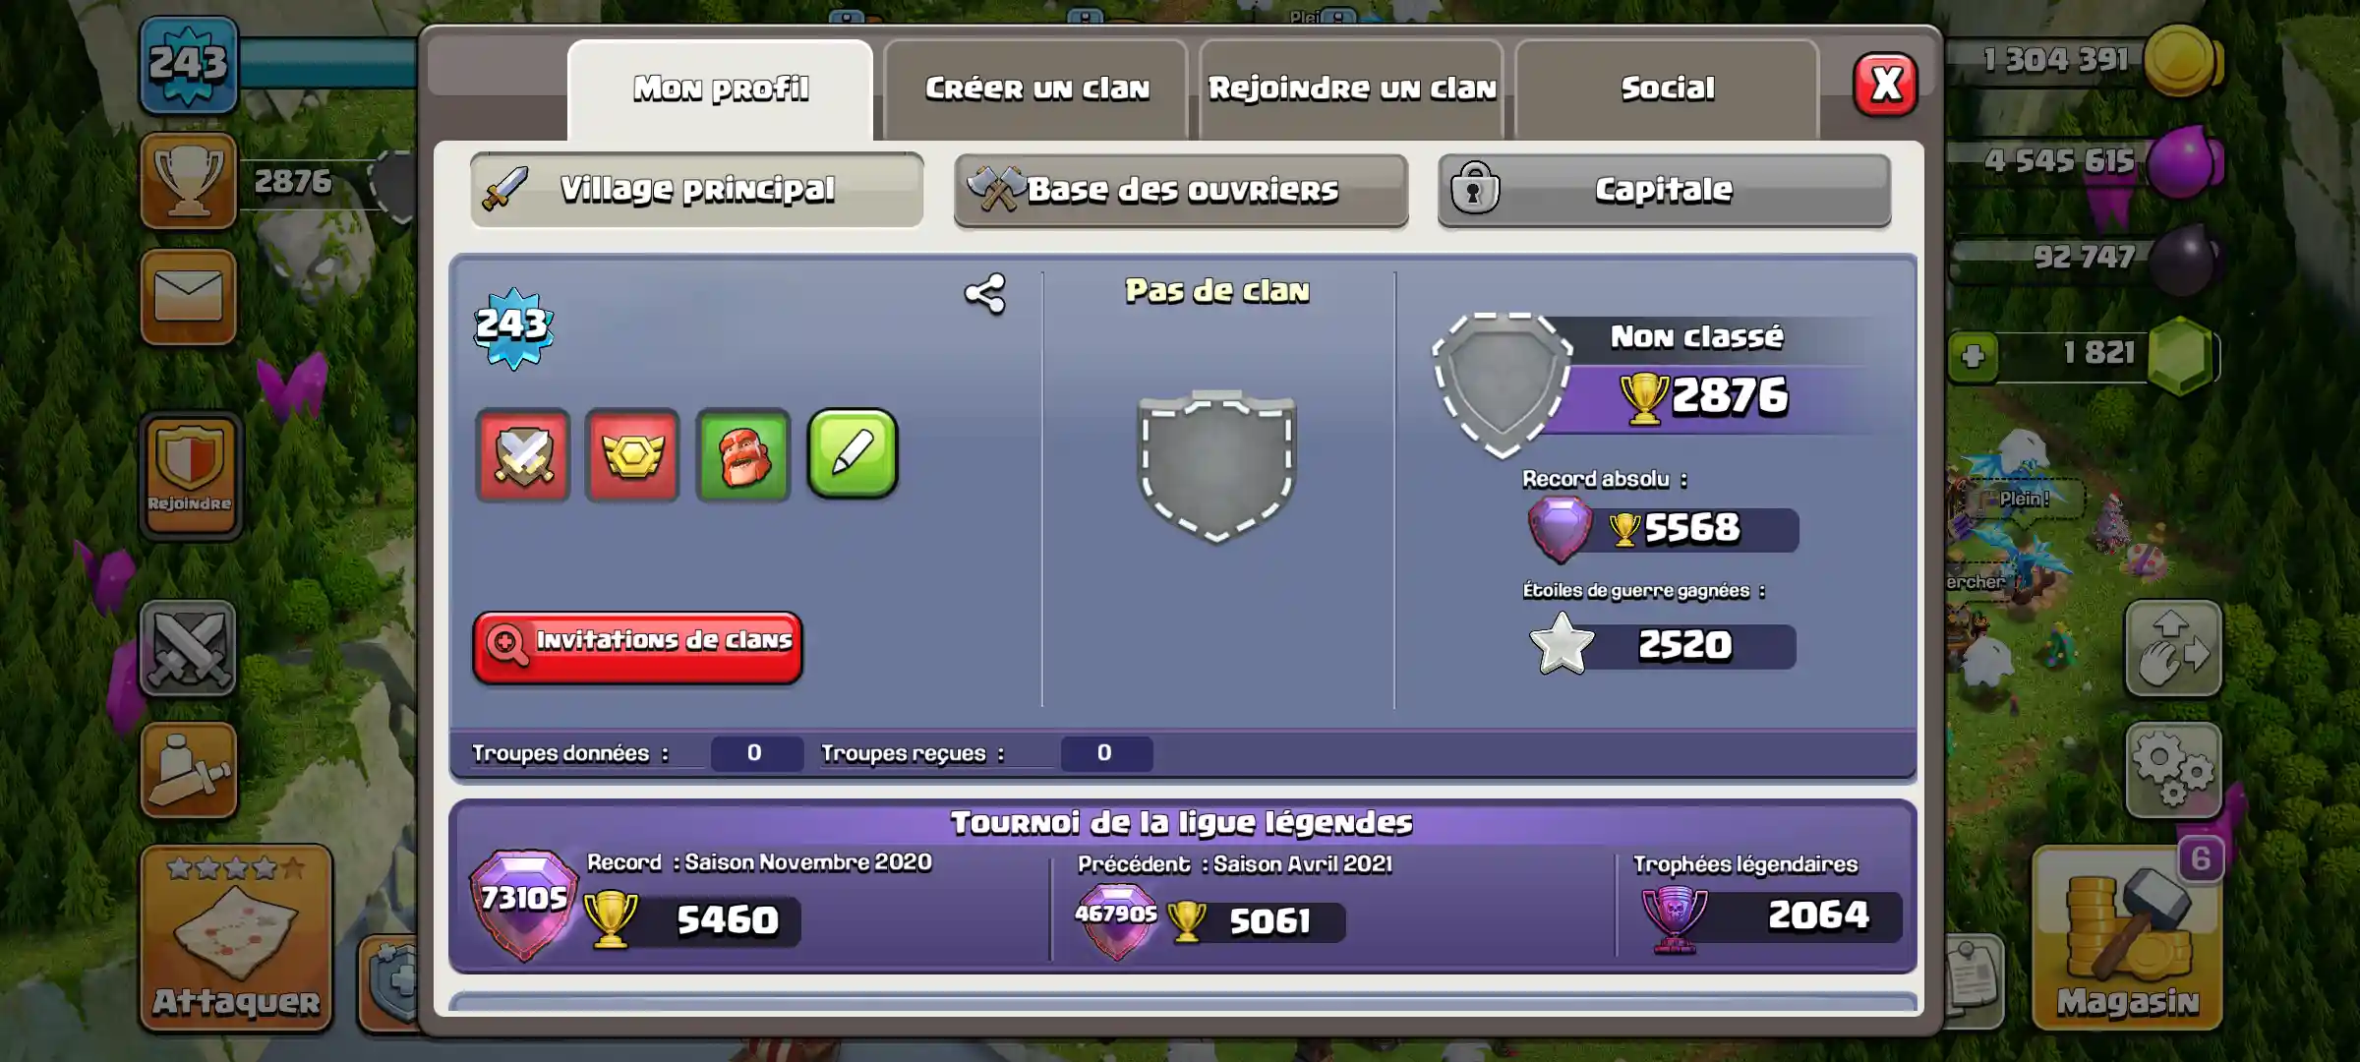Click the gold league badge icon
Image resolution: width=2360 pixels, height=1062 pixels.
(632, 455)
